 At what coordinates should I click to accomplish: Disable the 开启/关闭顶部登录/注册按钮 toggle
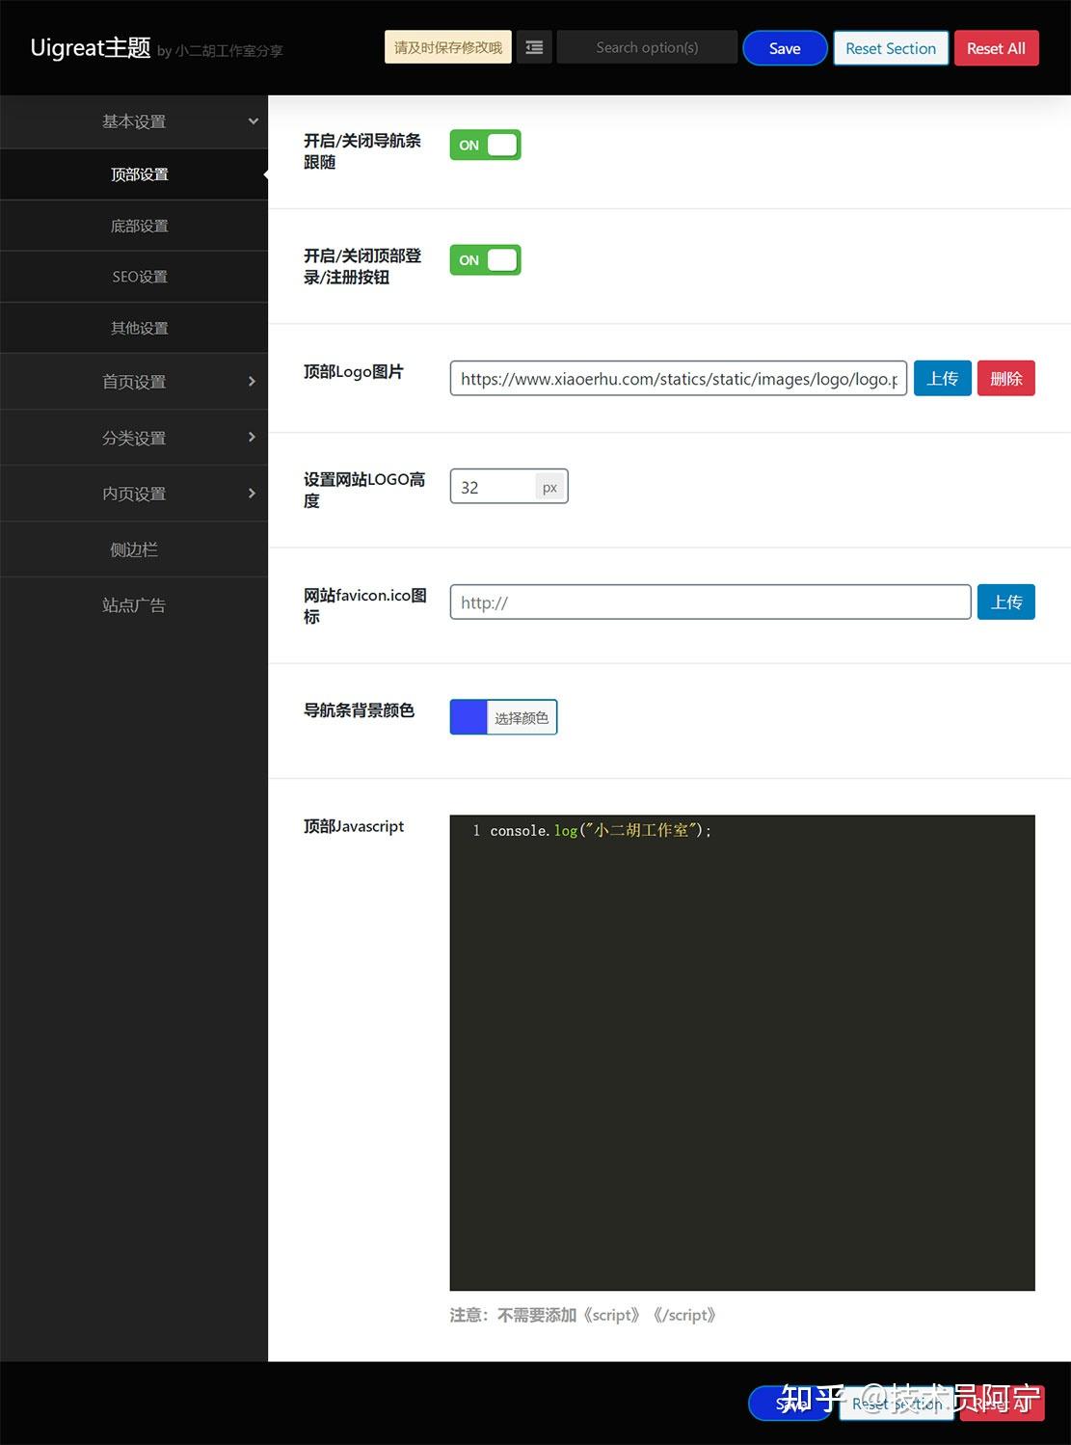484,259
